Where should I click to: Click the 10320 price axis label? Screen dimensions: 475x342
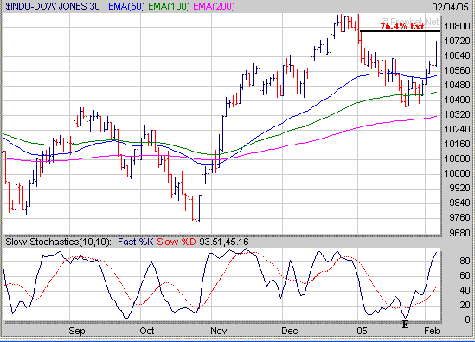point(457,114)
